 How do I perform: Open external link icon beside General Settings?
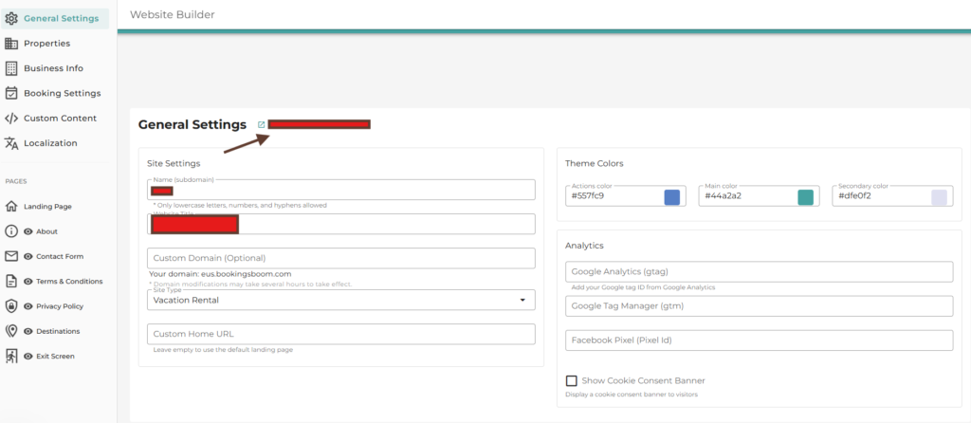262,124
